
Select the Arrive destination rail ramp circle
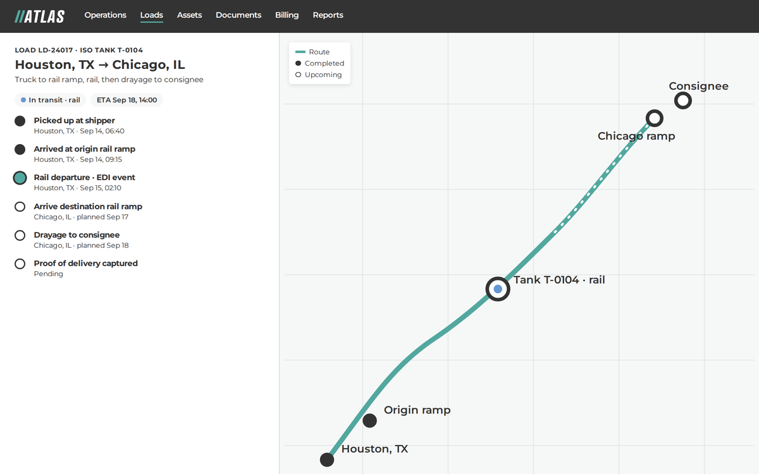[x=20, y=207]
